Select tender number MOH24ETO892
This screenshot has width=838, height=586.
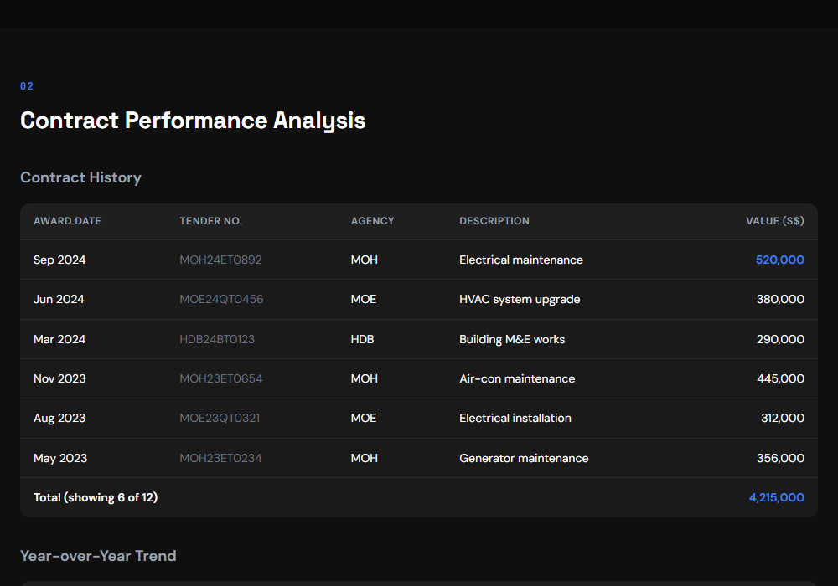(220, 260)
